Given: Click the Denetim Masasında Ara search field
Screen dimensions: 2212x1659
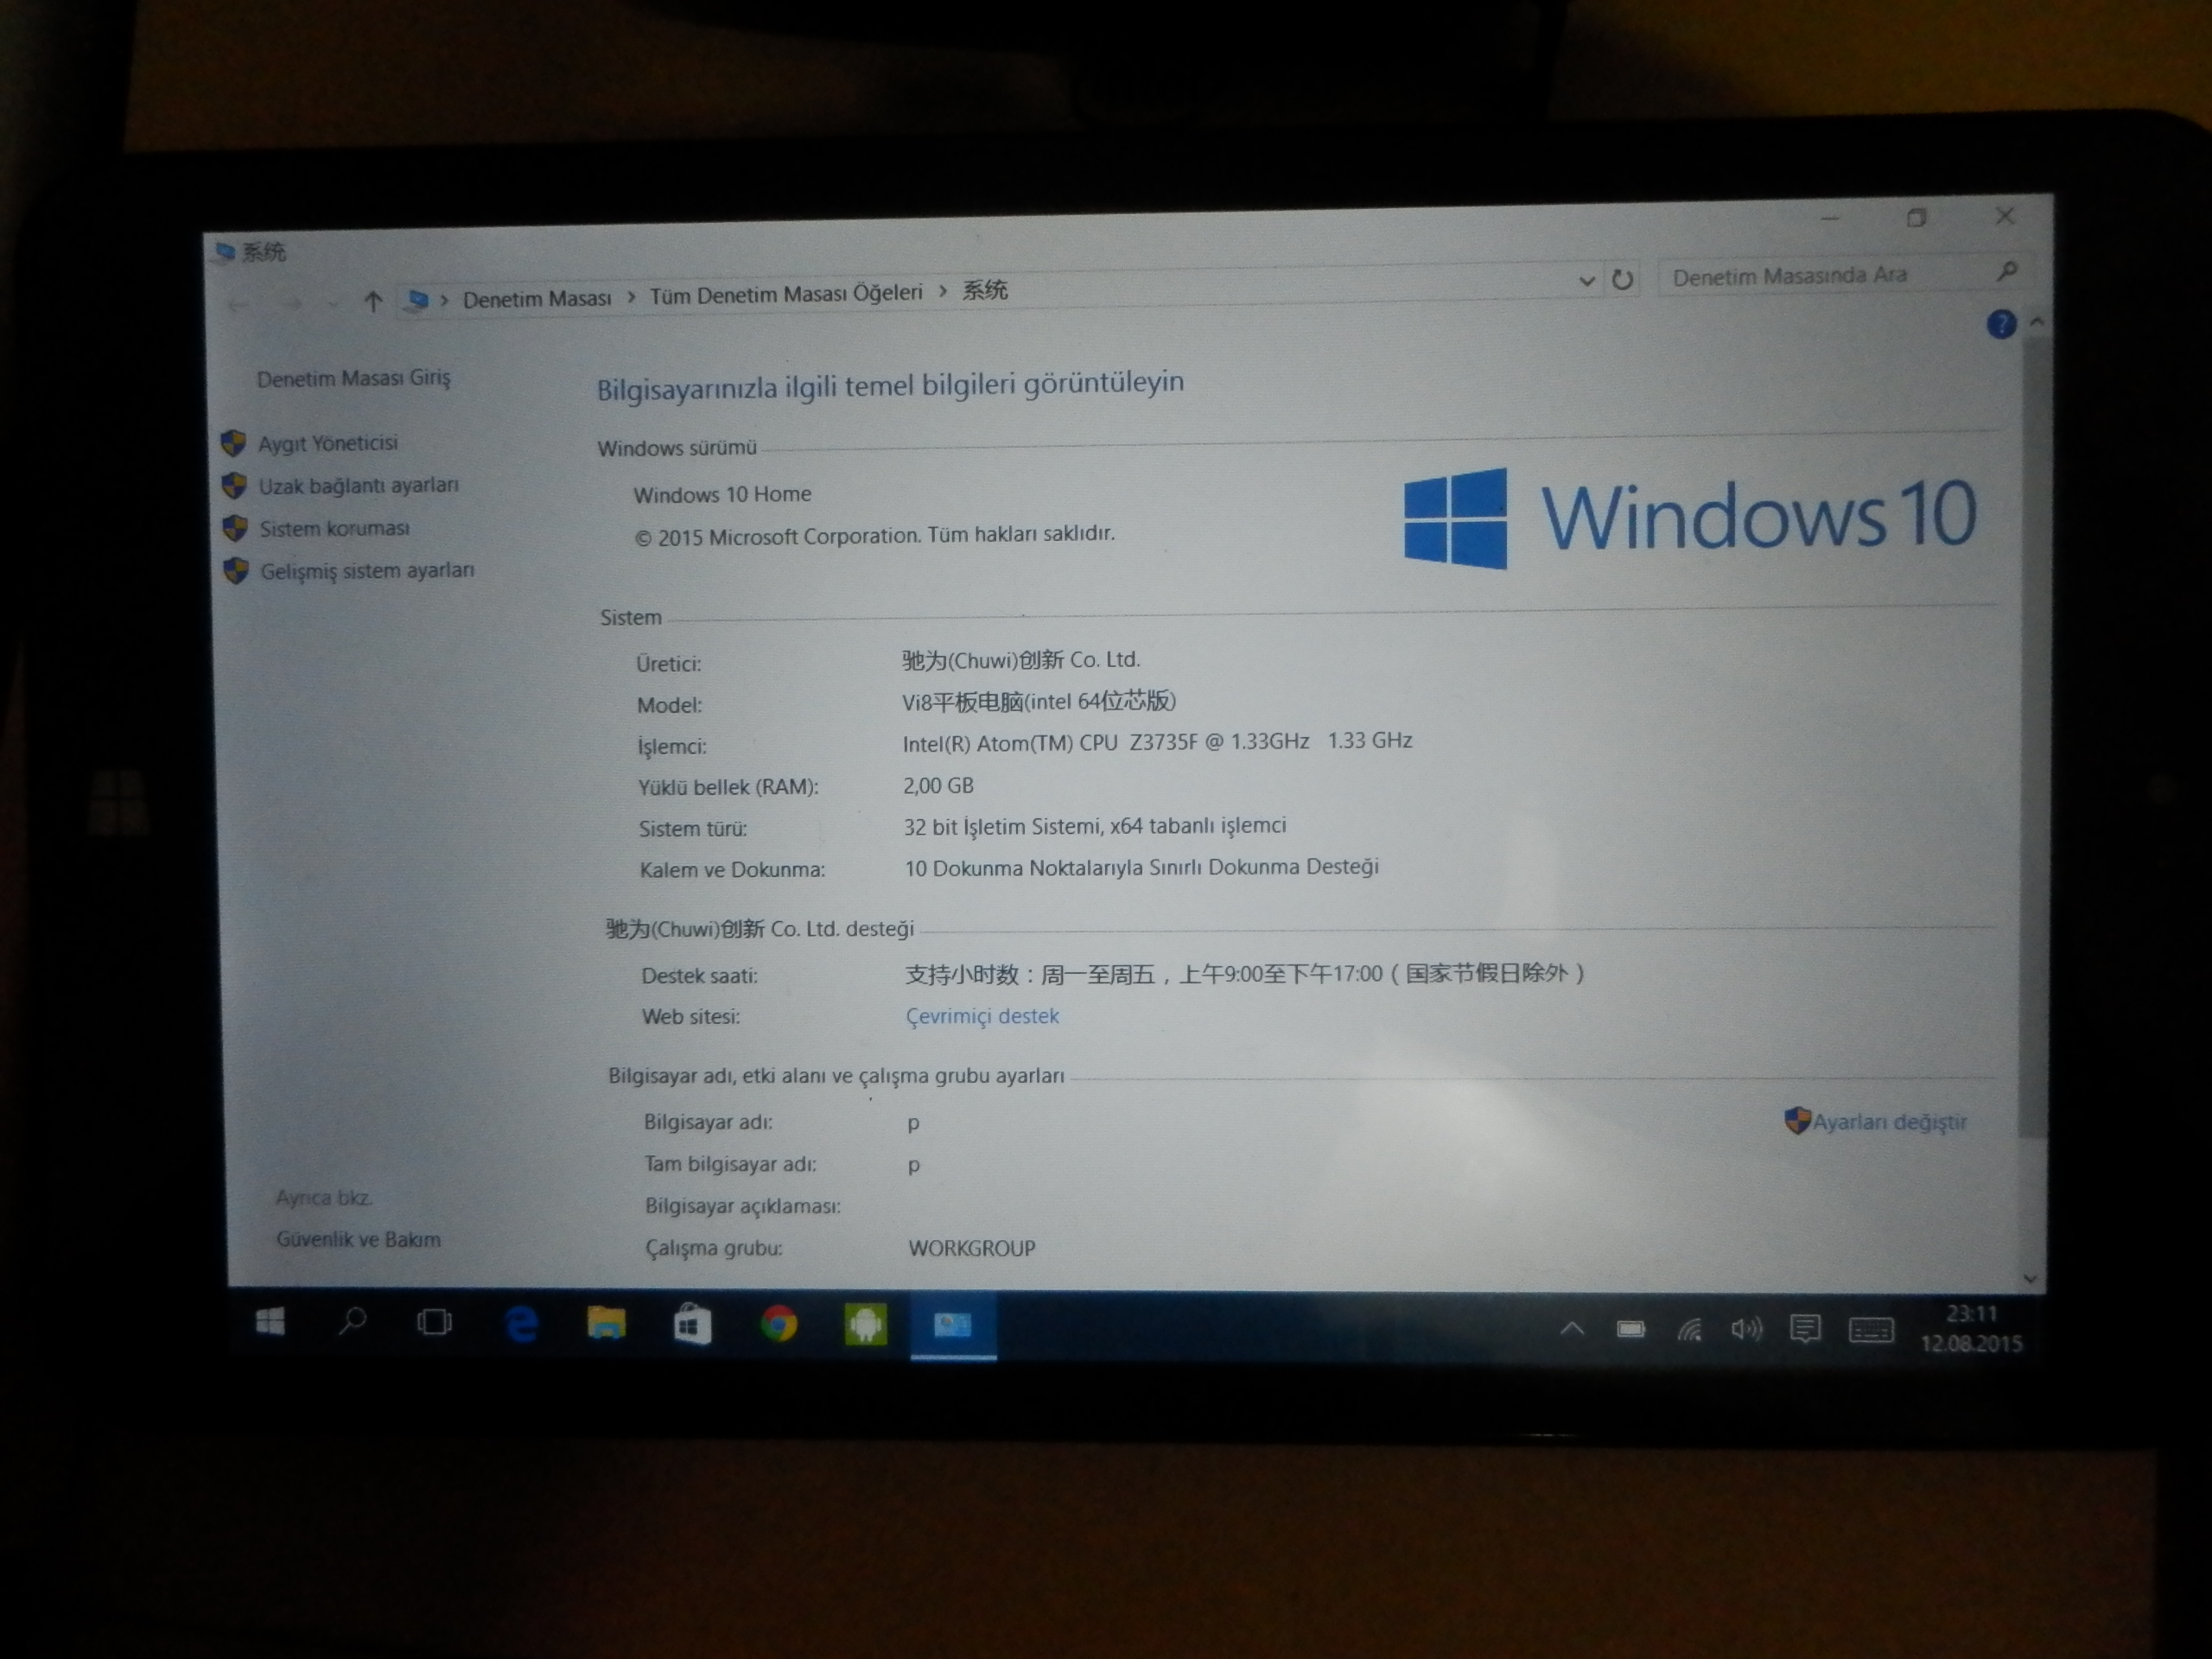Looking at the screenshot, I should (x=1846, y=274).
